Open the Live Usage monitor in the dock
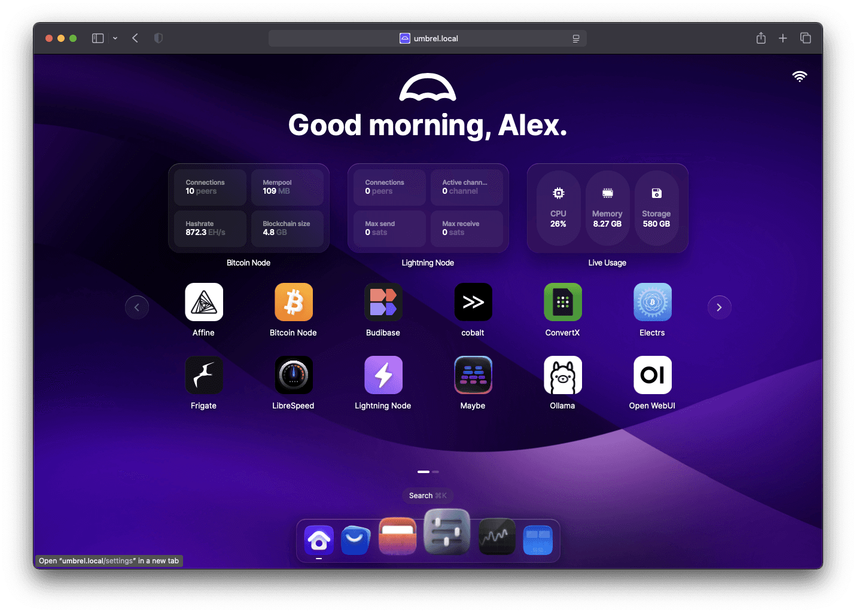This screenshot has width=856, height=613. 497,536
